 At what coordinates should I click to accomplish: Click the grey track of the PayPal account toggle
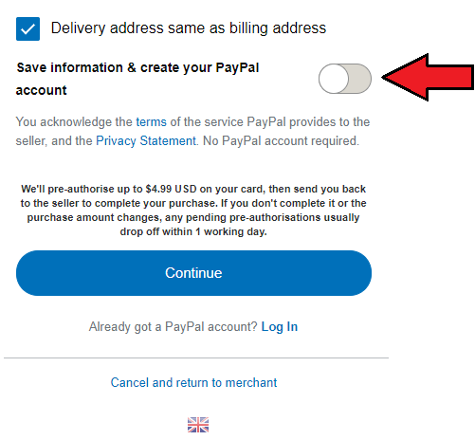pyautogui.click(x=360, y=79)
